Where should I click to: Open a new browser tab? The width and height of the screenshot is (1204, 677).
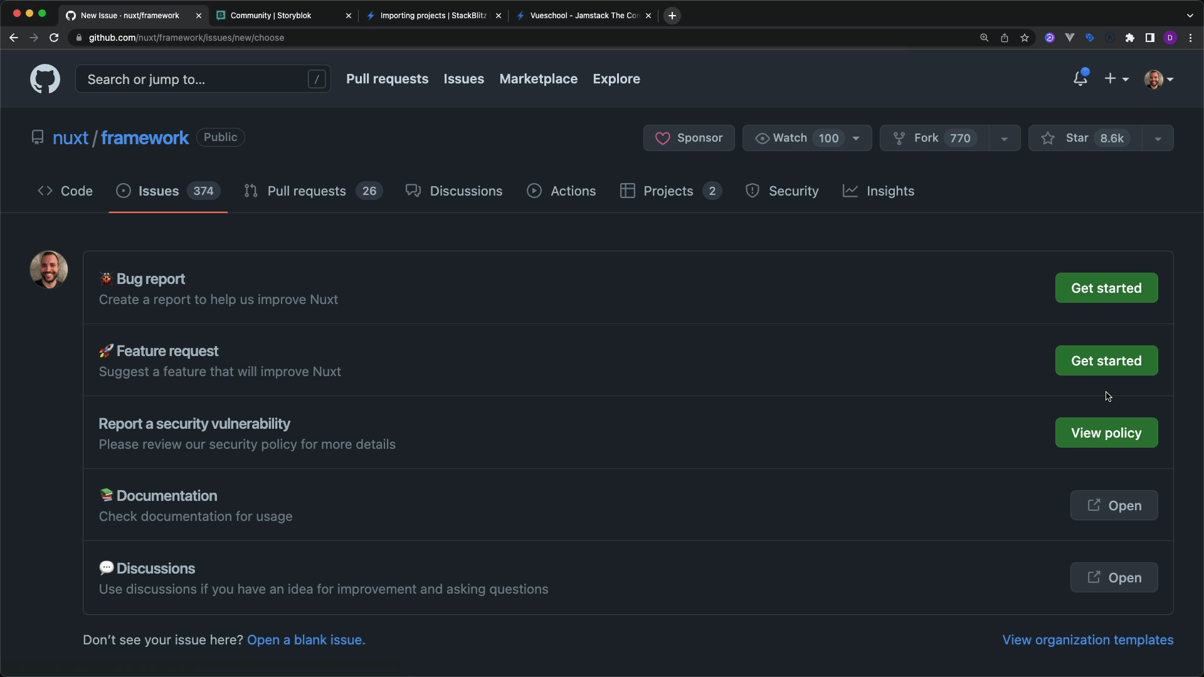(x=672, y=16)
